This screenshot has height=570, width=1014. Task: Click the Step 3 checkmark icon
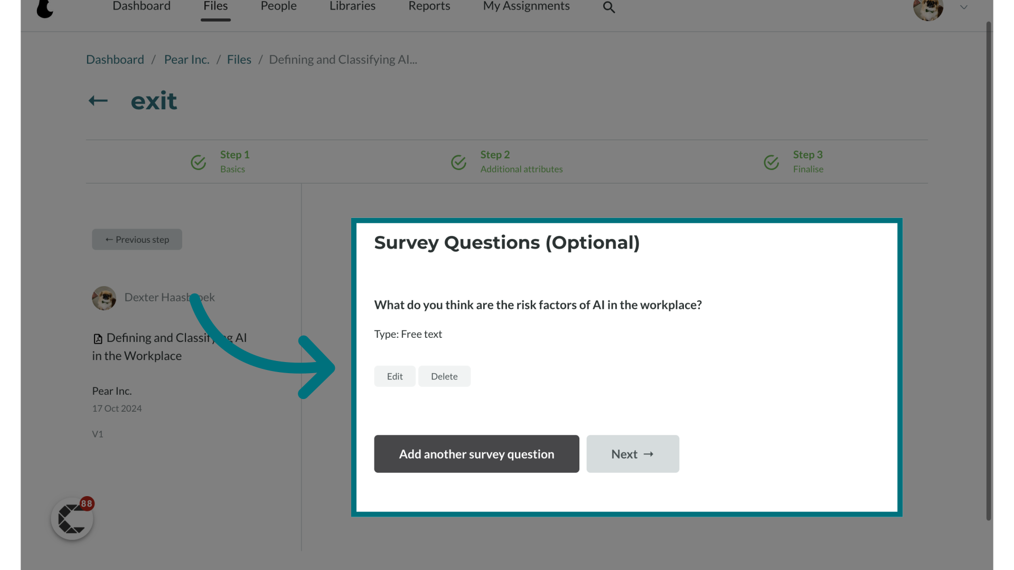(x=771, y=163)
